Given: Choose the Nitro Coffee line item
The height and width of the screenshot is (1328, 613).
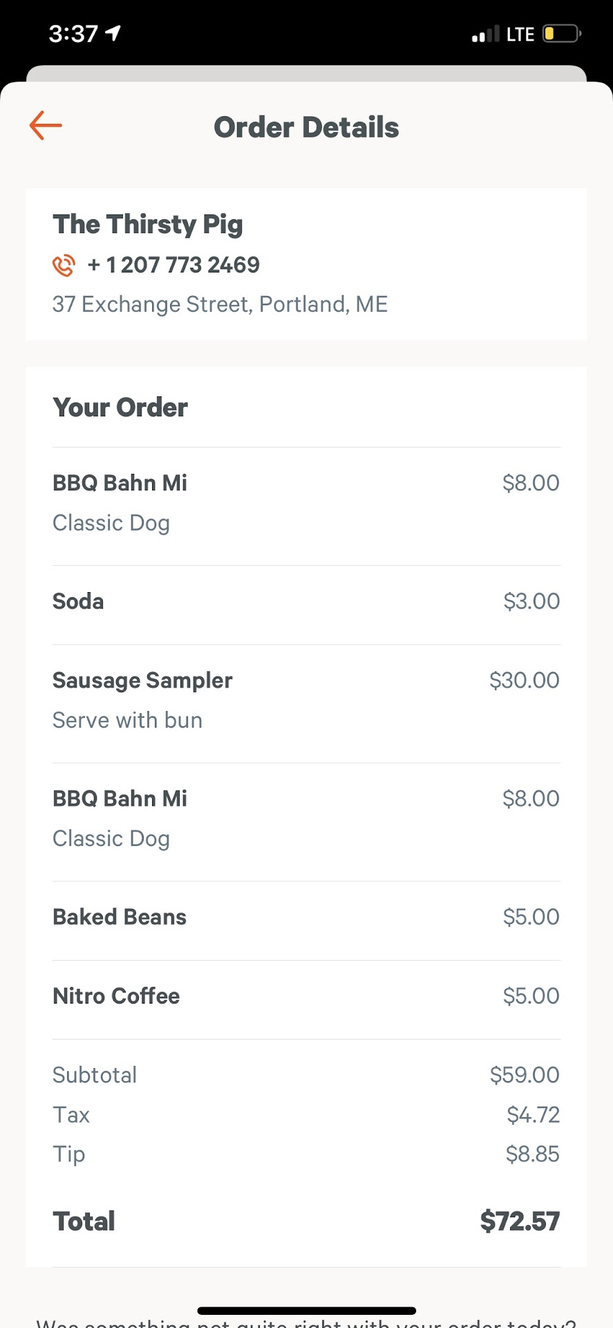Looking at the screenshot, I should [x=116, y=996].
